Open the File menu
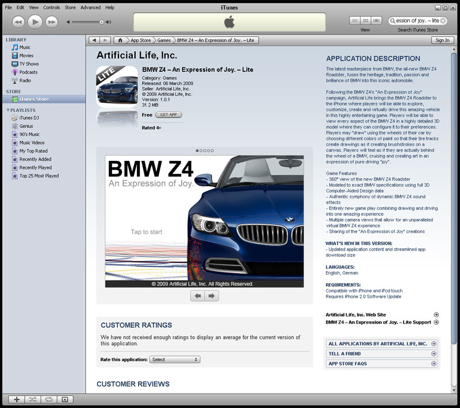Screen dimensions: 460x408 coord(9,7)
